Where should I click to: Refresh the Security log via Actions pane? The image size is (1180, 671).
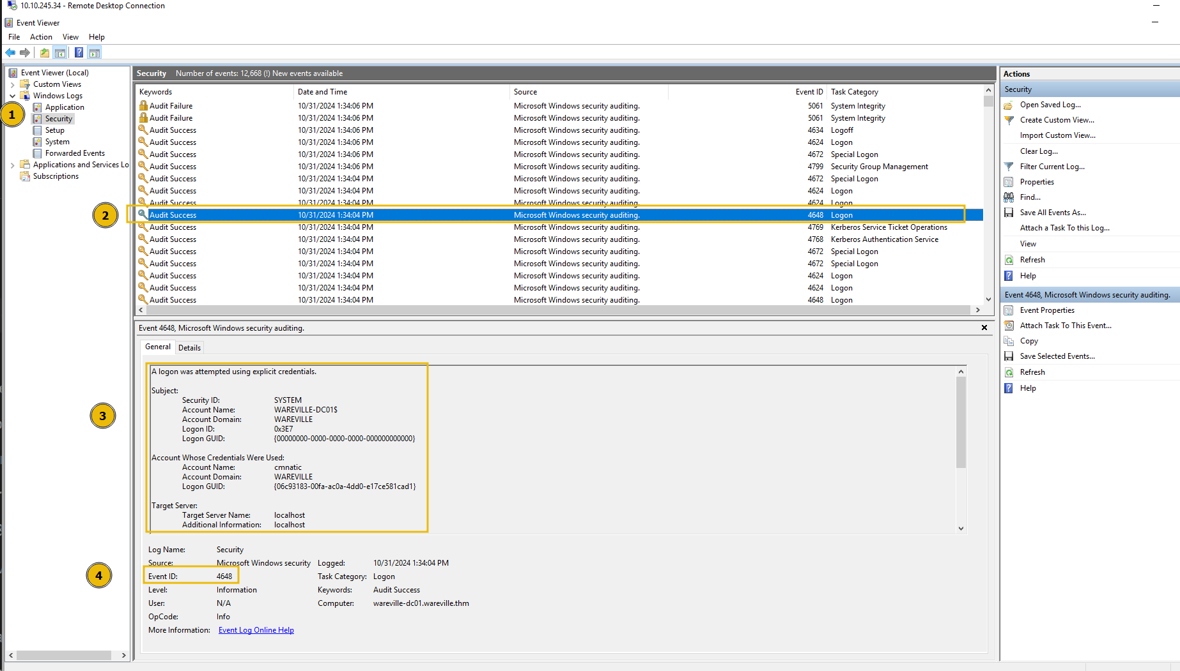coord(1031,259)
